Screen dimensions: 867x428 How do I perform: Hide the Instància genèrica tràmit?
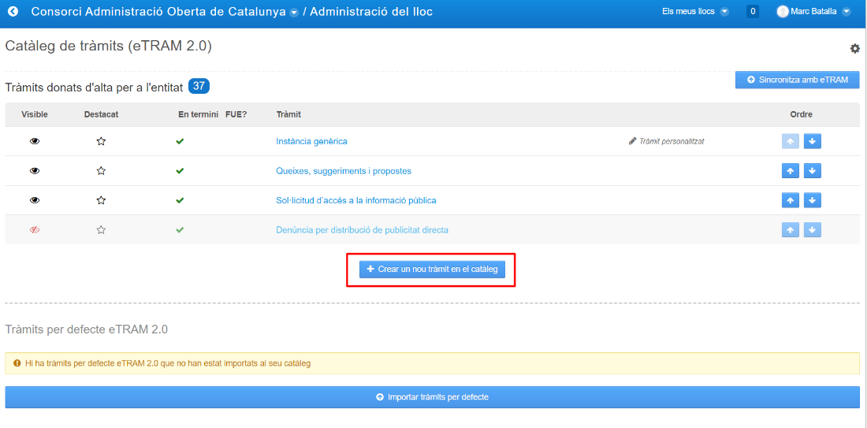(x=35, y=142)
